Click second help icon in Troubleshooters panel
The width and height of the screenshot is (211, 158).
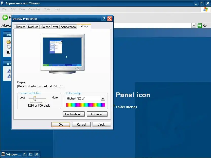[x=9, y=76]
